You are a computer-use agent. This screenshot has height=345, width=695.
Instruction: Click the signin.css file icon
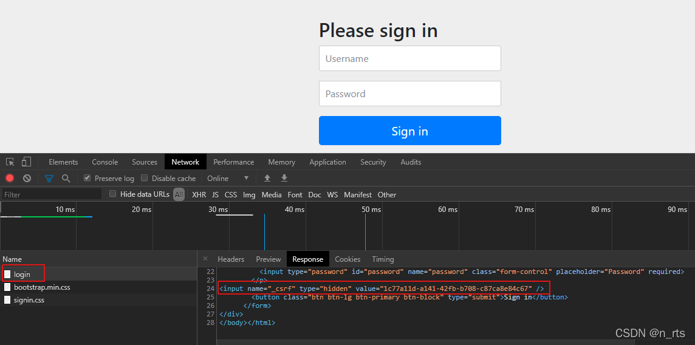(7, 300)
